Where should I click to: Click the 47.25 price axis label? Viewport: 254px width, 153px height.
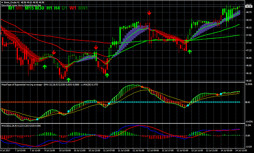coord(248,51)
